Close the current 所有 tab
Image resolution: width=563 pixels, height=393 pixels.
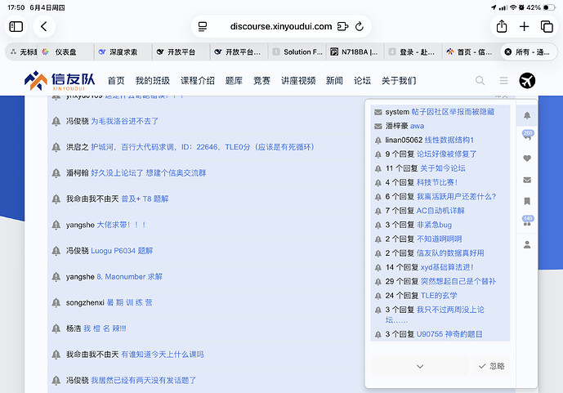point(508,52)
